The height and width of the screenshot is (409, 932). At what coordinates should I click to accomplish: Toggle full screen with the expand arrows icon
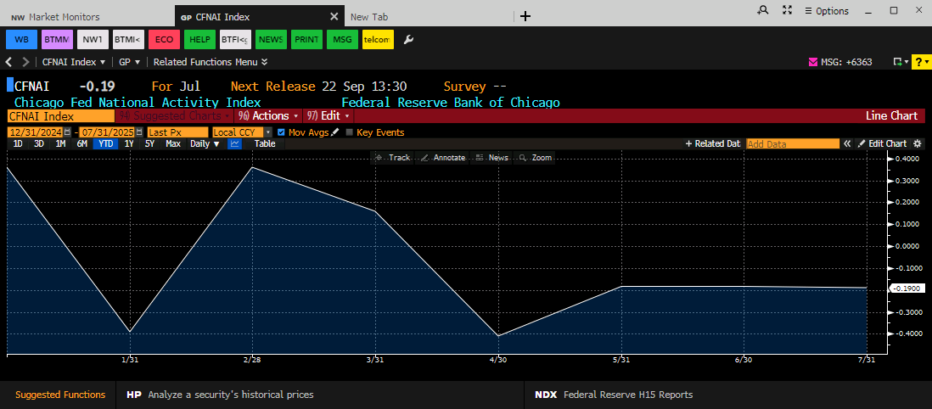788,10
